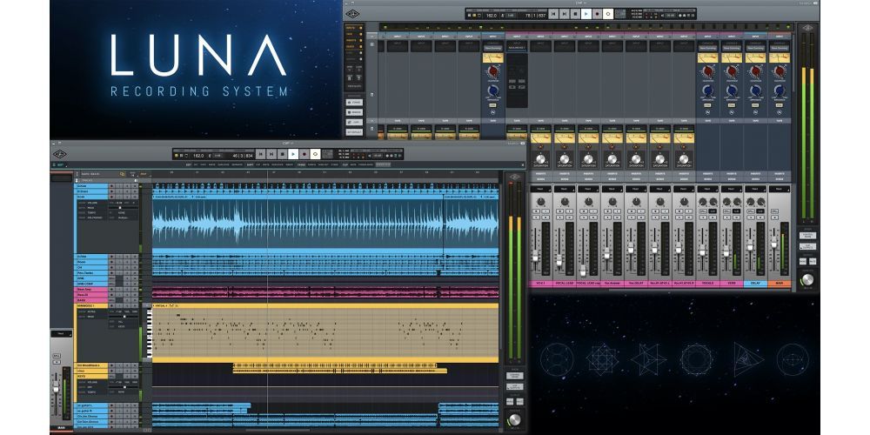Select the D.OH track name

pyautogui.click(x=91, y=197)
